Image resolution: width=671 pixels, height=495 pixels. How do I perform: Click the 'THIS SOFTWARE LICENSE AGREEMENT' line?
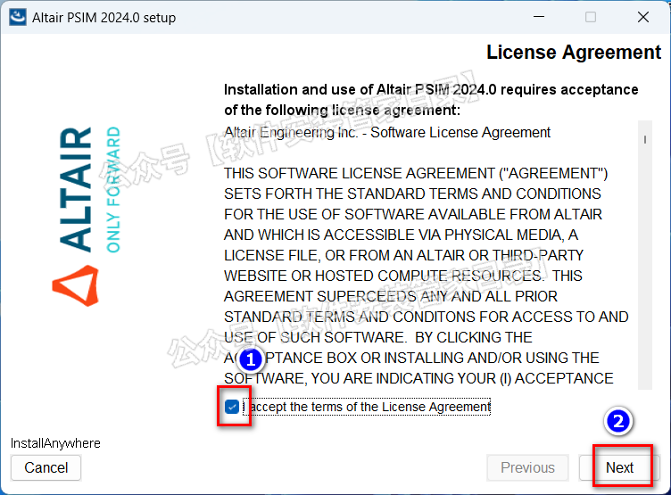pyautogui.click(x=416, y=173)
